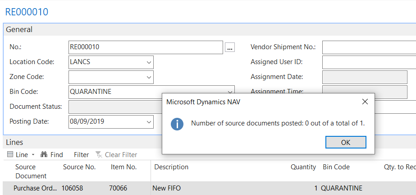Click OK in the Dynamics NAV dialog
Image resolution: width=416 pixels, height=195 pixels.
tap(345, 142)
